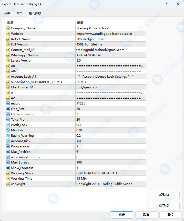Click the string icon beside Full_Version

(x=8, y=44)
